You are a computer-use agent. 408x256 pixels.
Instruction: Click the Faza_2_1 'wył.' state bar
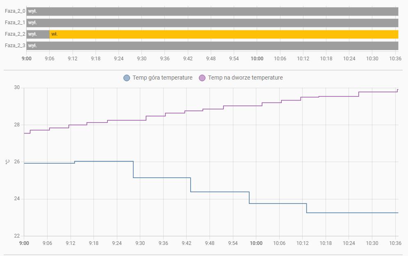(212, 23)
